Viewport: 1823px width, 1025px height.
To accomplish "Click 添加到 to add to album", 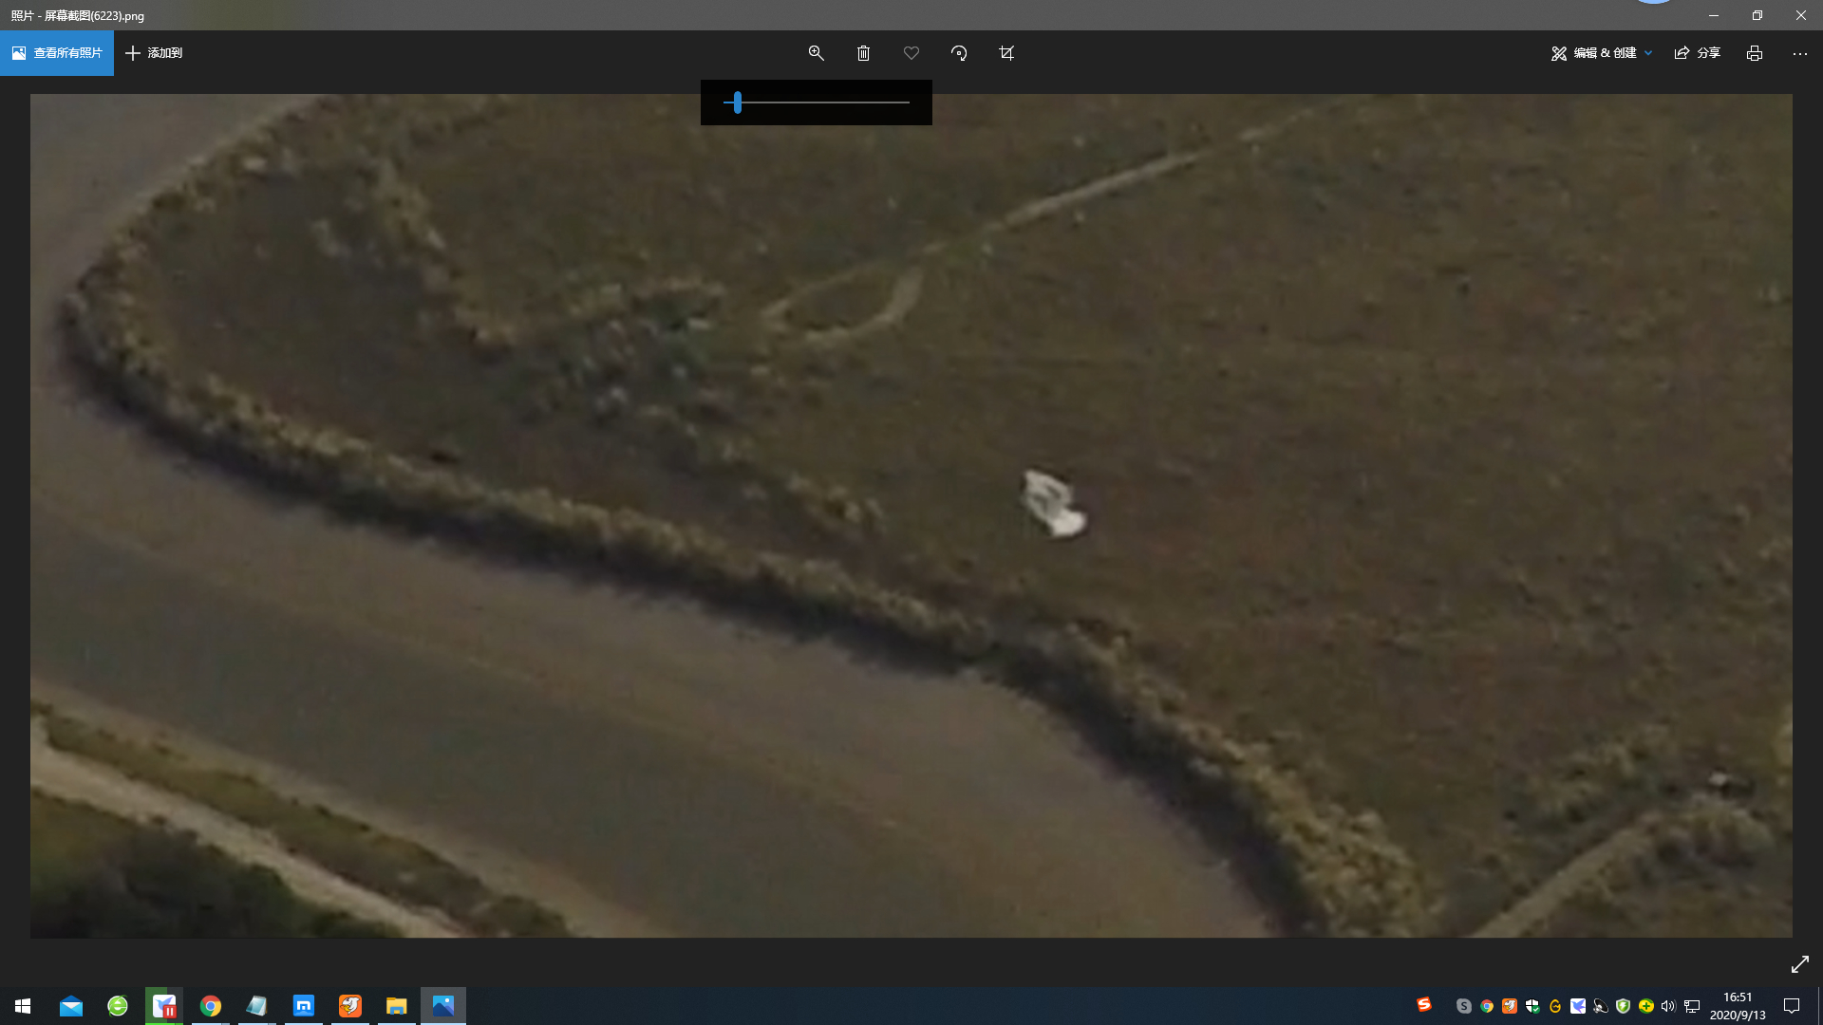I will (x=154, y=53).
